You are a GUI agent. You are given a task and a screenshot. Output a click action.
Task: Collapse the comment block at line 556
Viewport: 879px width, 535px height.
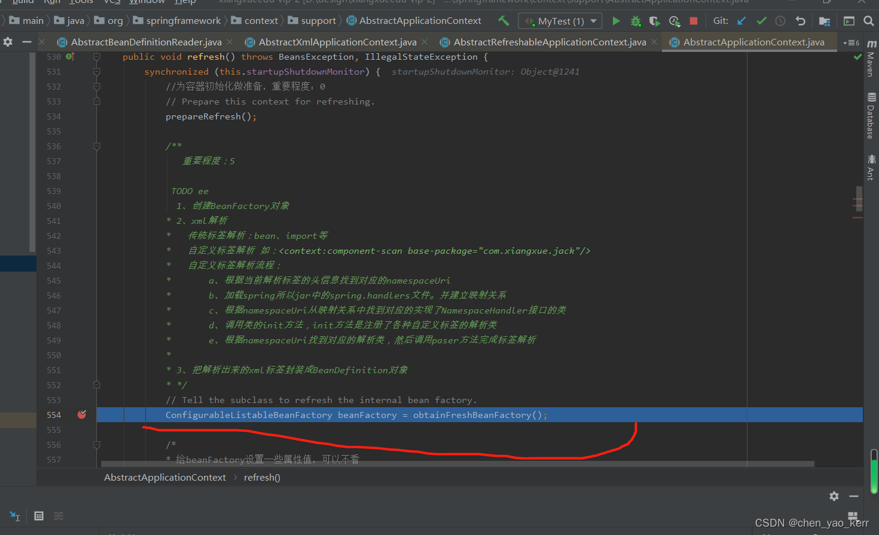pyautogui.click(x=96, y=445)
